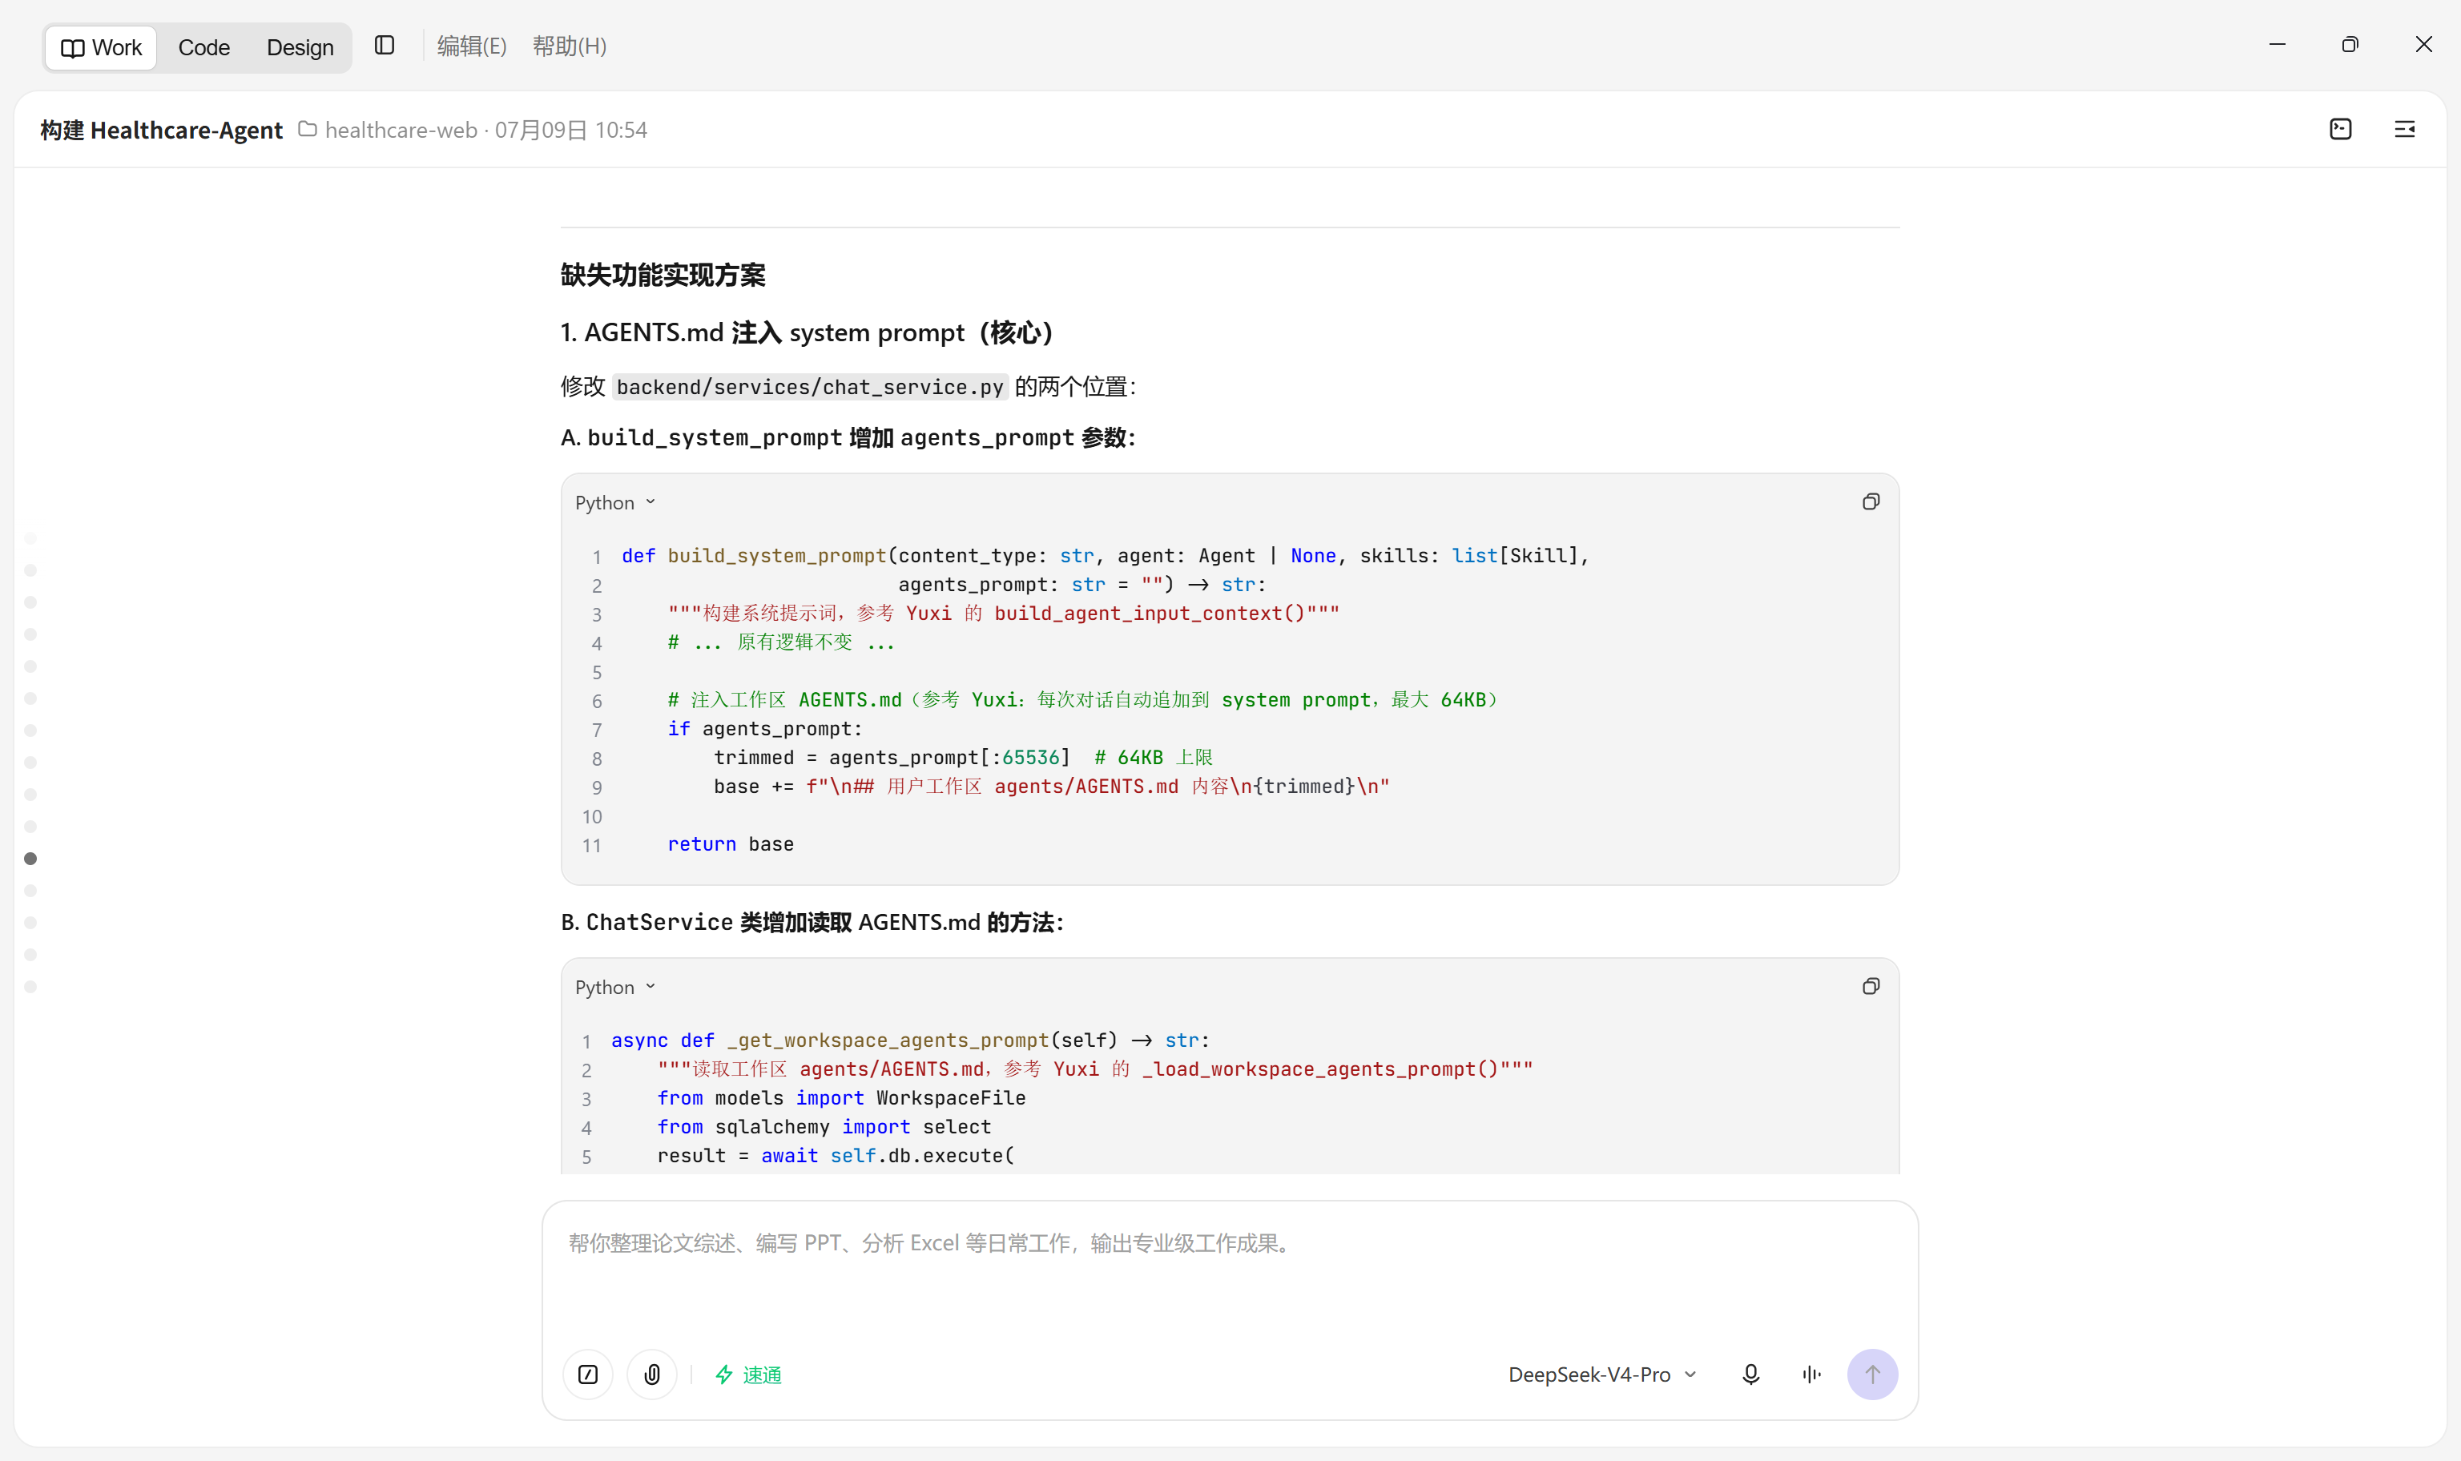Jump to the active dark navigation dot

(30, 859)
